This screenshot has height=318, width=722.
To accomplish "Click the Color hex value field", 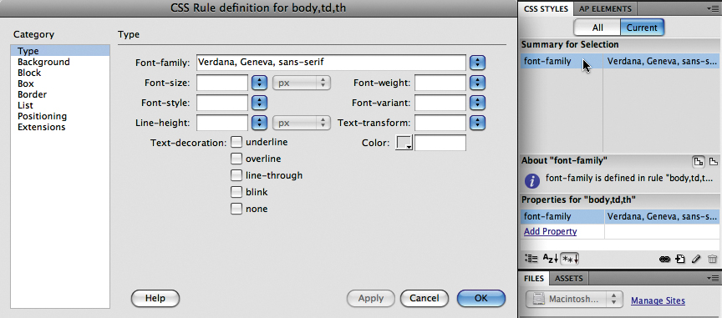I will pyautogui.click(x=440, y=143).
